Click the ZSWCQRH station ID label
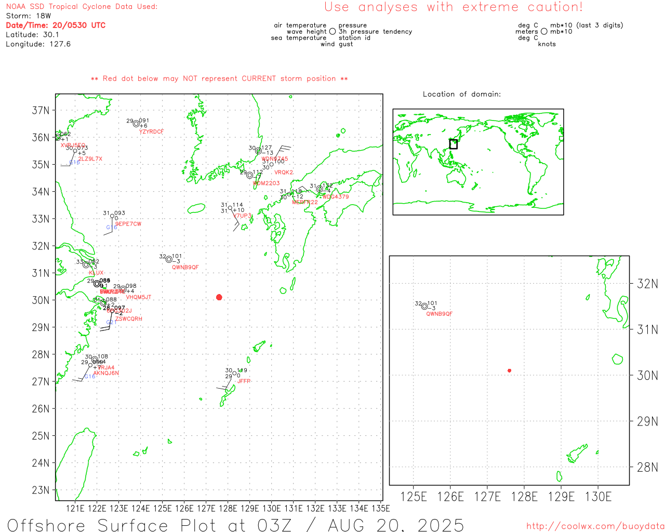The width and height of the screenshot is (665, 532). [129, 319]
